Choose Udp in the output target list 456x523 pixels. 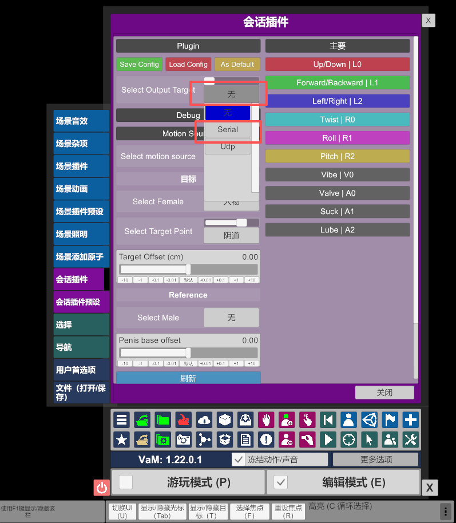click(228, 146)
